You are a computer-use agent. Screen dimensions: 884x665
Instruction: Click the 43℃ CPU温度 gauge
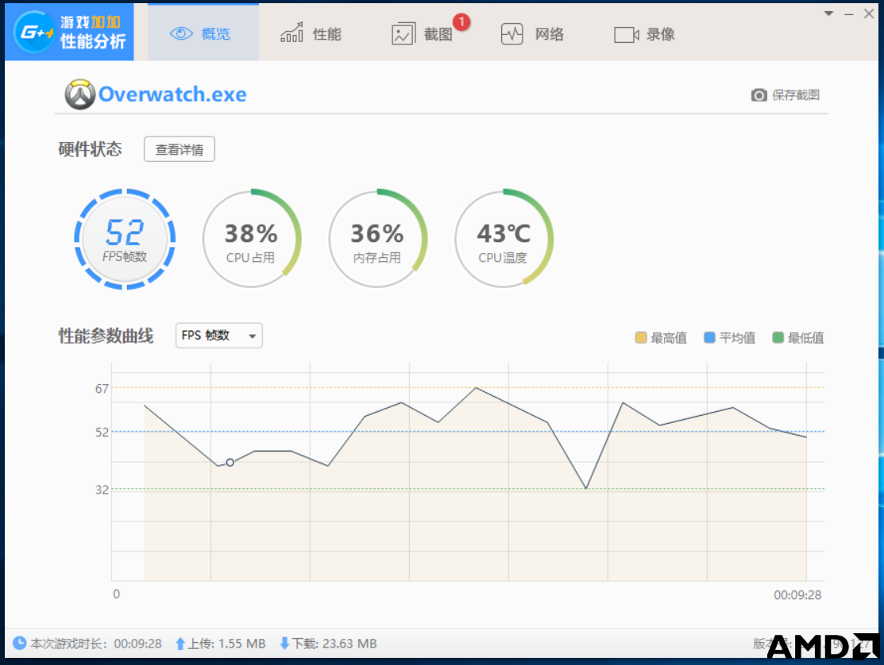pos(504,239)
